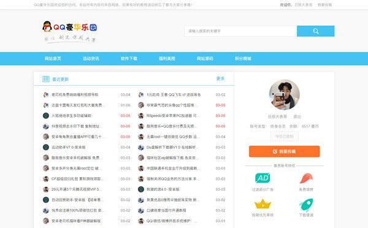This screenshot has width=368, height=228.
Task: Click the avatar beside 29元开通3个月 post
Action: pyautogui.click(x=46, y=189)
